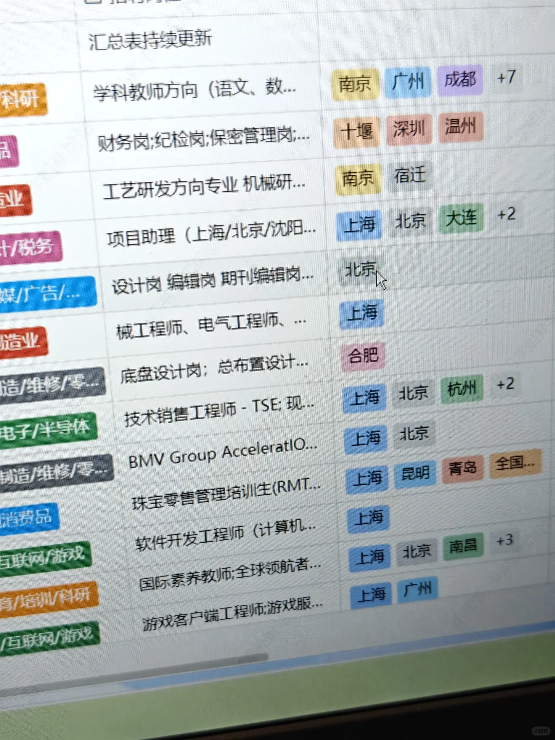555x740 pixels.
Task: Click the BMV Group AcceleratIO job title
Action: click(x=221, y=454)
